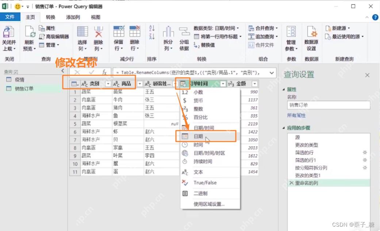Switch to the Add Column (添加列) tab
The width and height of the screenshot is (380, 231).
73,17
